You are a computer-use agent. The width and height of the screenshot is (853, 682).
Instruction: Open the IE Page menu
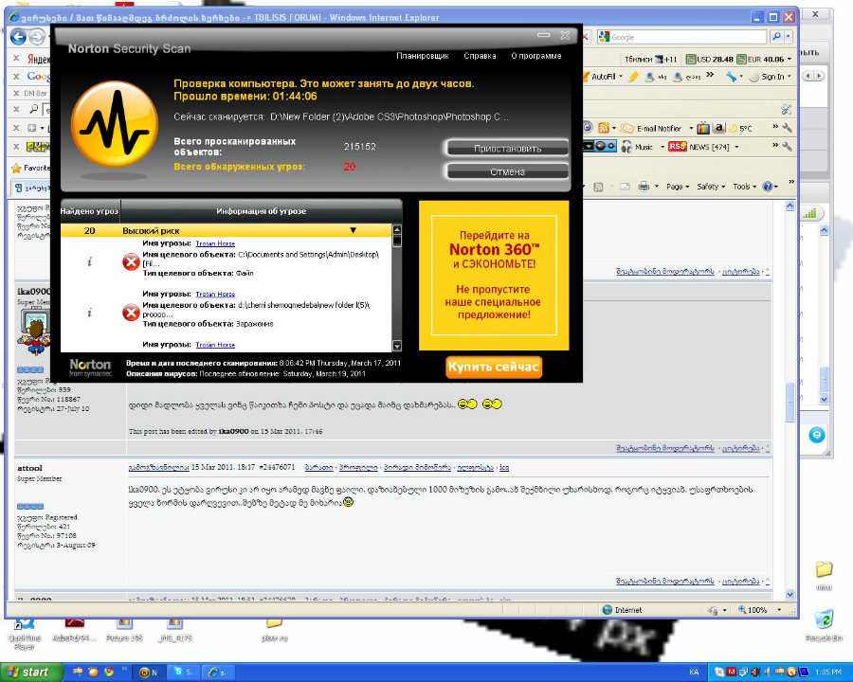[678, 187]
